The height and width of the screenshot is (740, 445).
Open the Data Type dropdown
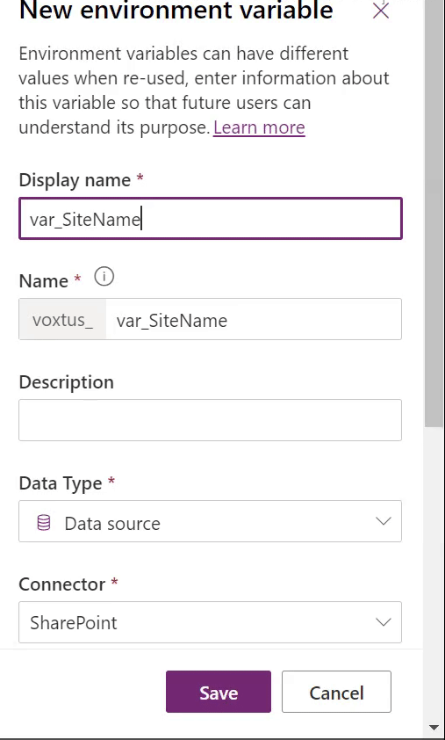pos(211,521)
